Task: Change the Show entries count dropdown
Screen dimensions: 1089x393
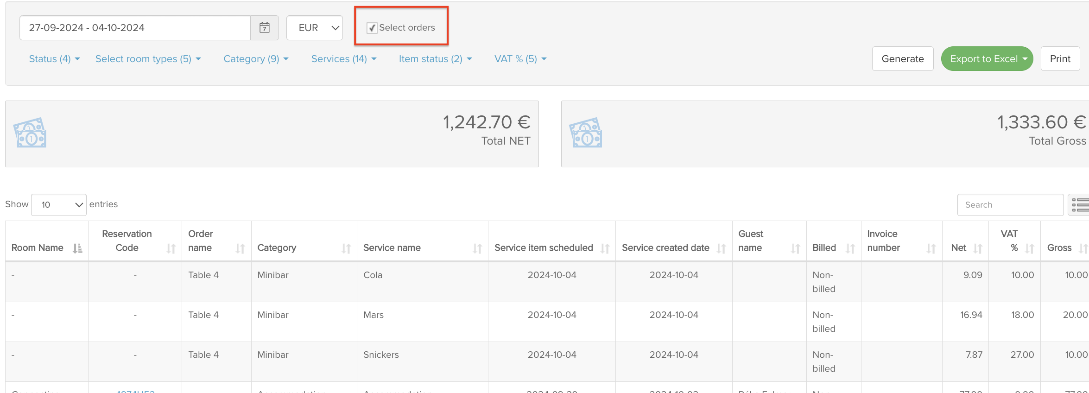Action: point(59,204)
